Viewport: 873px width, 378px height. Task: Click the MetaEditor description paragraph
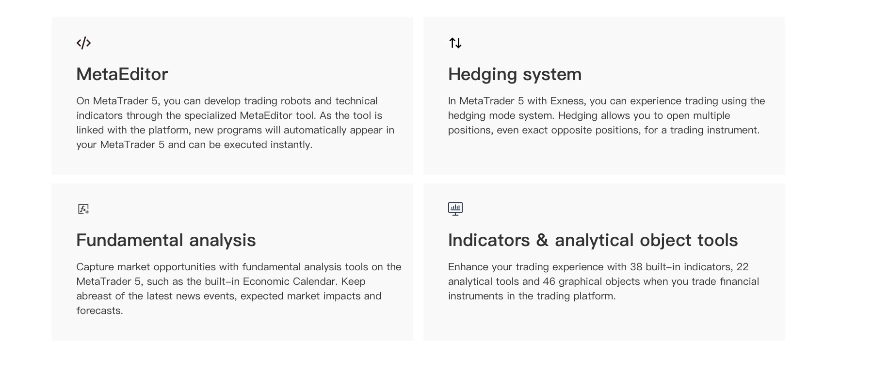[x=235, y=123]
